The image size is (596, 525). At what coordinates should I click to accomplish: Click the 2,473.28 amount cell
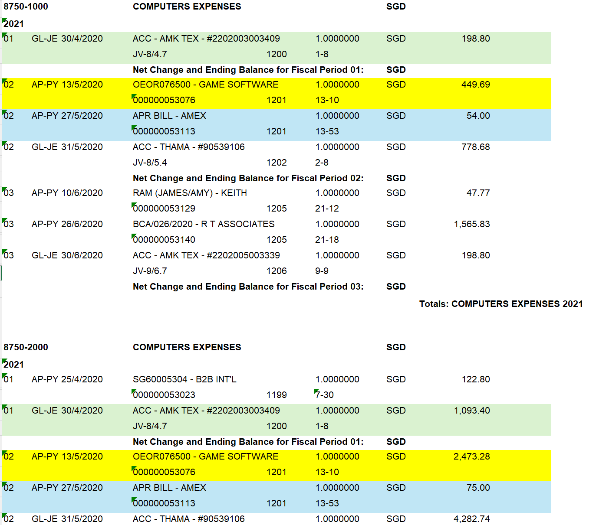click(471, 457)
